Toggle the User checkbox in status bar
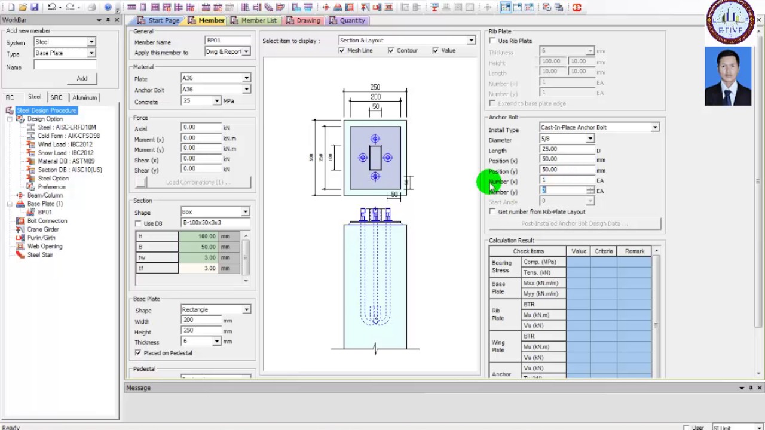 coord(686,428)
